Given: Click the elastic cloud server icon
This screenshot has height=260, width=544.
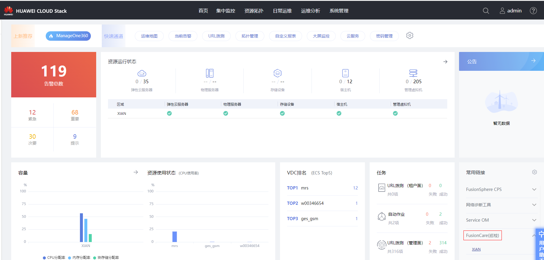Looking at the screenshot, I should [x=142, y=73].
